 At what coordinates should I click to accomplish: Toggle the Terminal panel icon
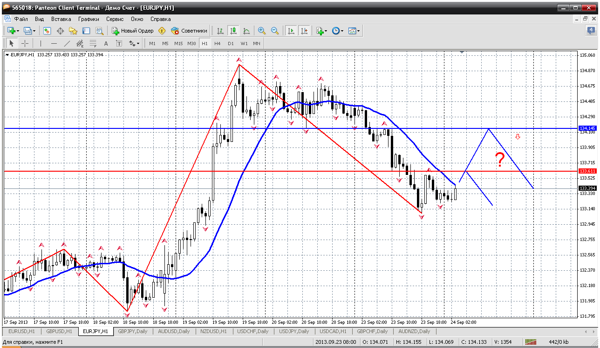[x=86, y=31]
